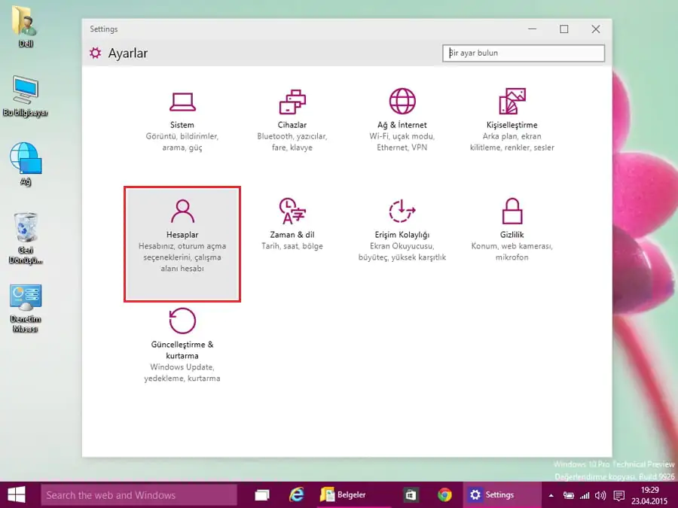Image resolution: width=678 pixels, height=508 pixels.
Task: Launch Microsoft Edge from the taskbar
Action: (x=296, y=494)
